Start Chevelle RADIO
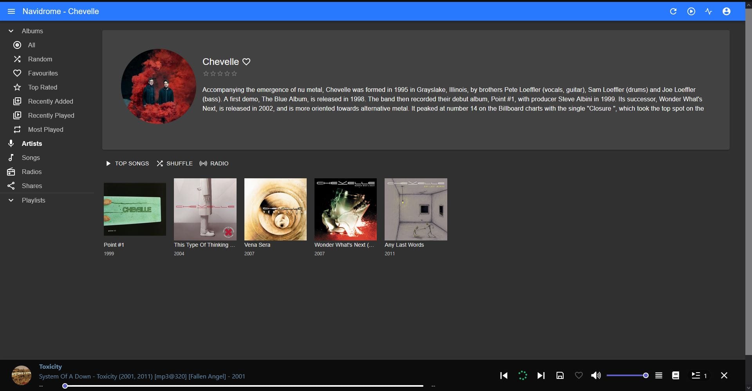This screenshot has width=752, height=391. 214,163
